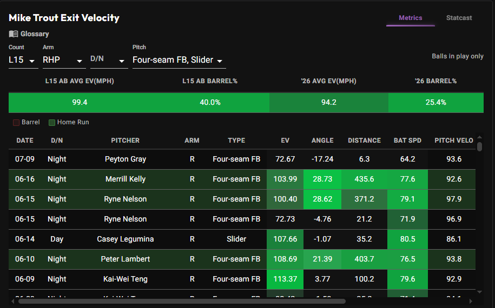Open the Glossary book icon

[x=14, y=34]
